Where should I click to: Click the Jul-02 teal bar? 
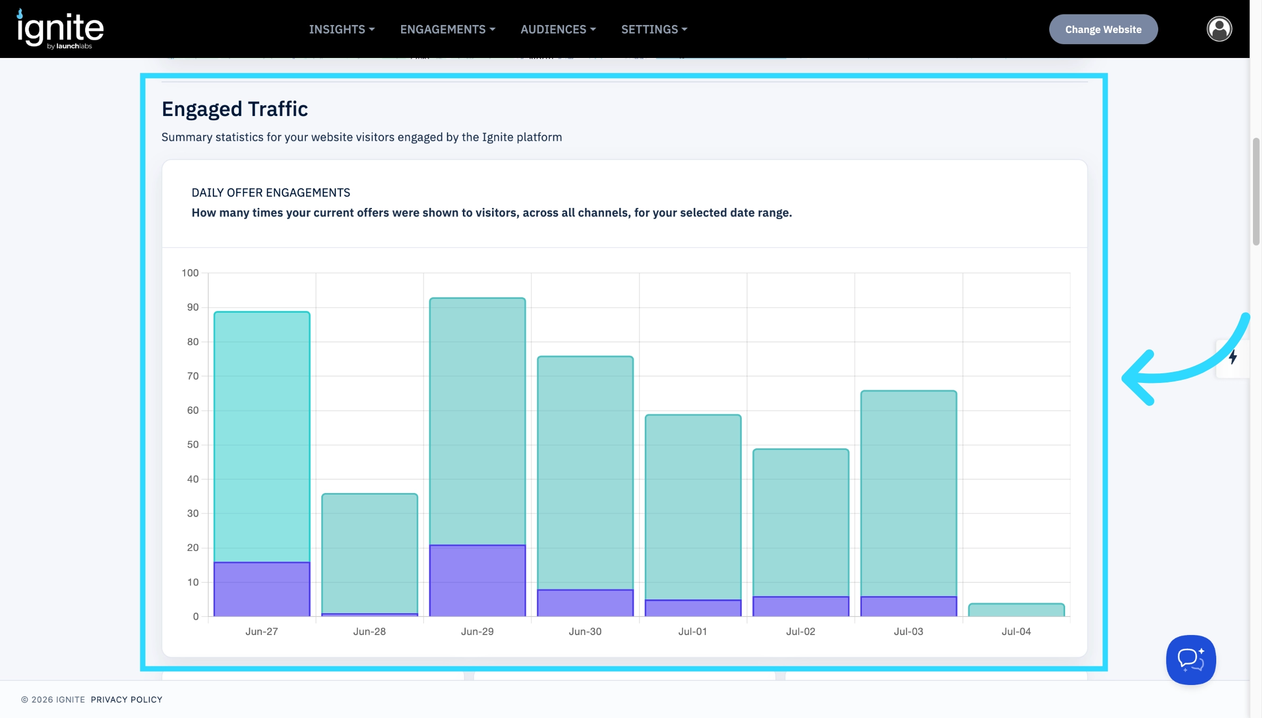(801, 523)
